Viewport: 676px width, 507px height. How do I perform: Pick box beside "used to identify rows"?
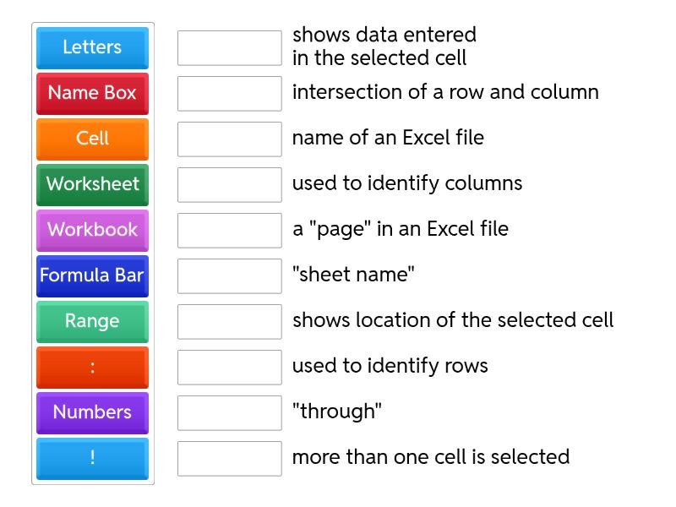pyautogui.click(x=229, y=368)
